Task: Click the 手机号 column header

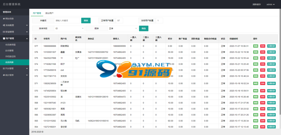Action: (x=46, y=38)
